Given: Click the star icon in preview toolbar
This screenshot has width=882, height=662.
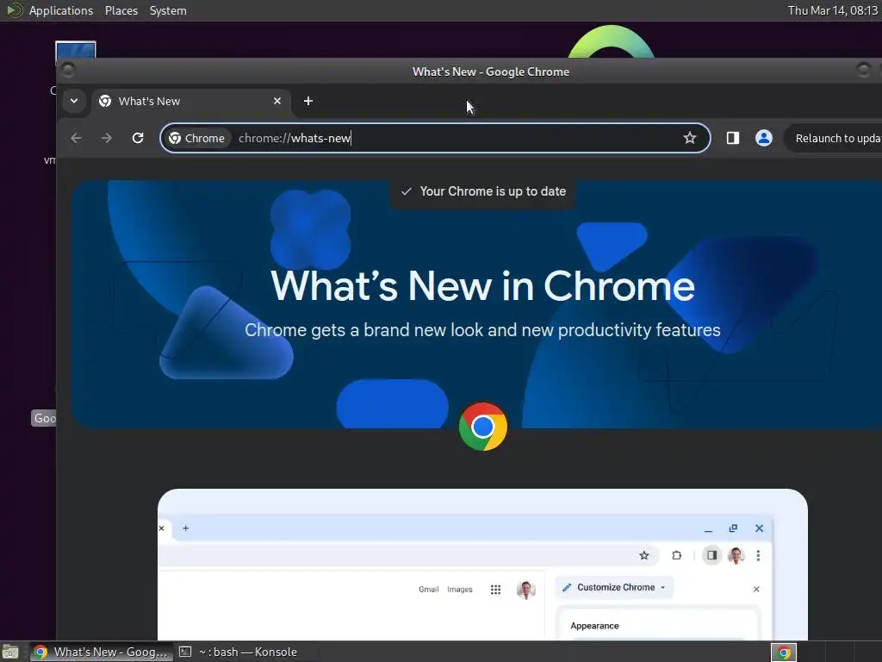Looking at the screenshot, I should 644,556.
